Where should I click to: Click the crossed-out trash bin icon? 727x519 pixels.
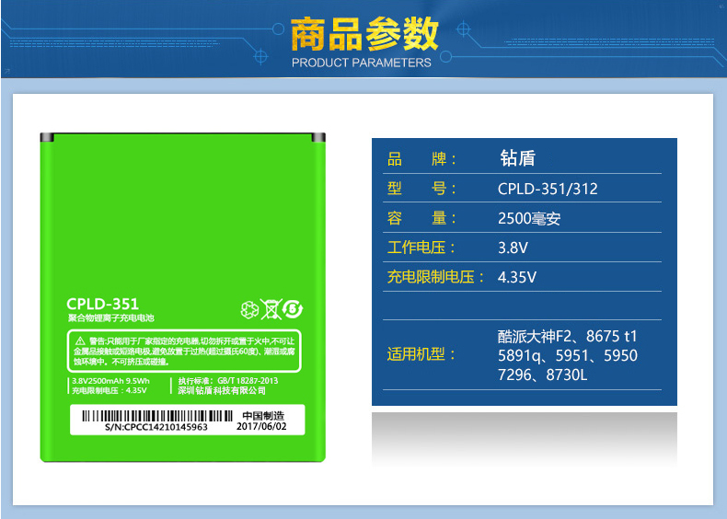pos(269,309)
